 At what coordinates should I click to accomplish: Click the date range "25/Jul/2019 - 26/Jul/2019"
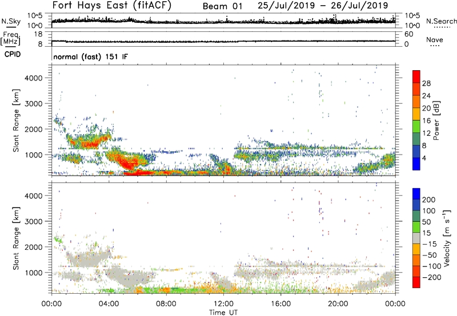[323, 6]
